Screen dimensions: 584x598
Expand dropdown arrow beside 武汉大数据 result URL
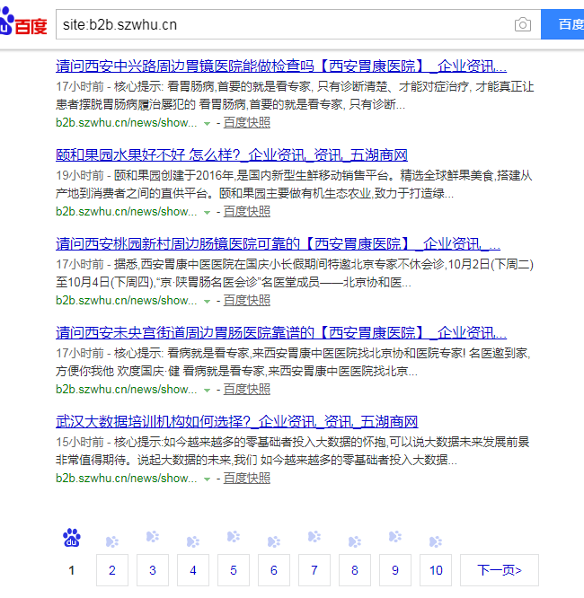coord(207,479)
